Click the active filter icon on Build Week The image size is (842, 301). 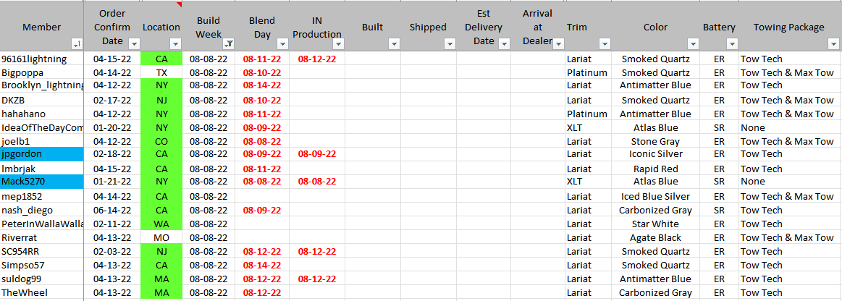pos(228,44)
